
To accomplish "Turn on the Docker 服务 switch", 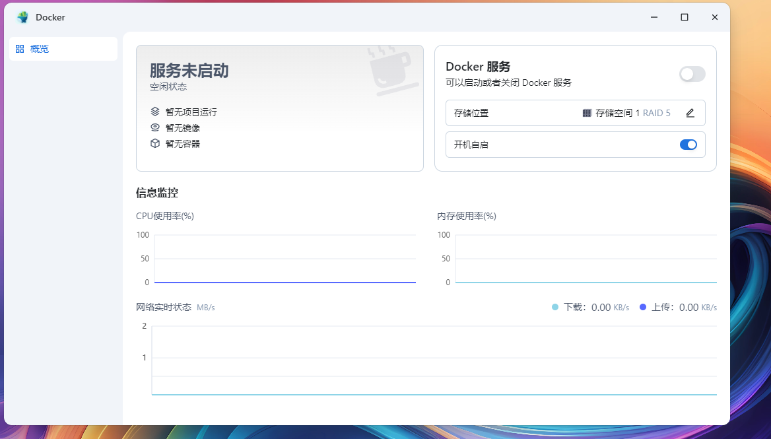I will 692,74.
